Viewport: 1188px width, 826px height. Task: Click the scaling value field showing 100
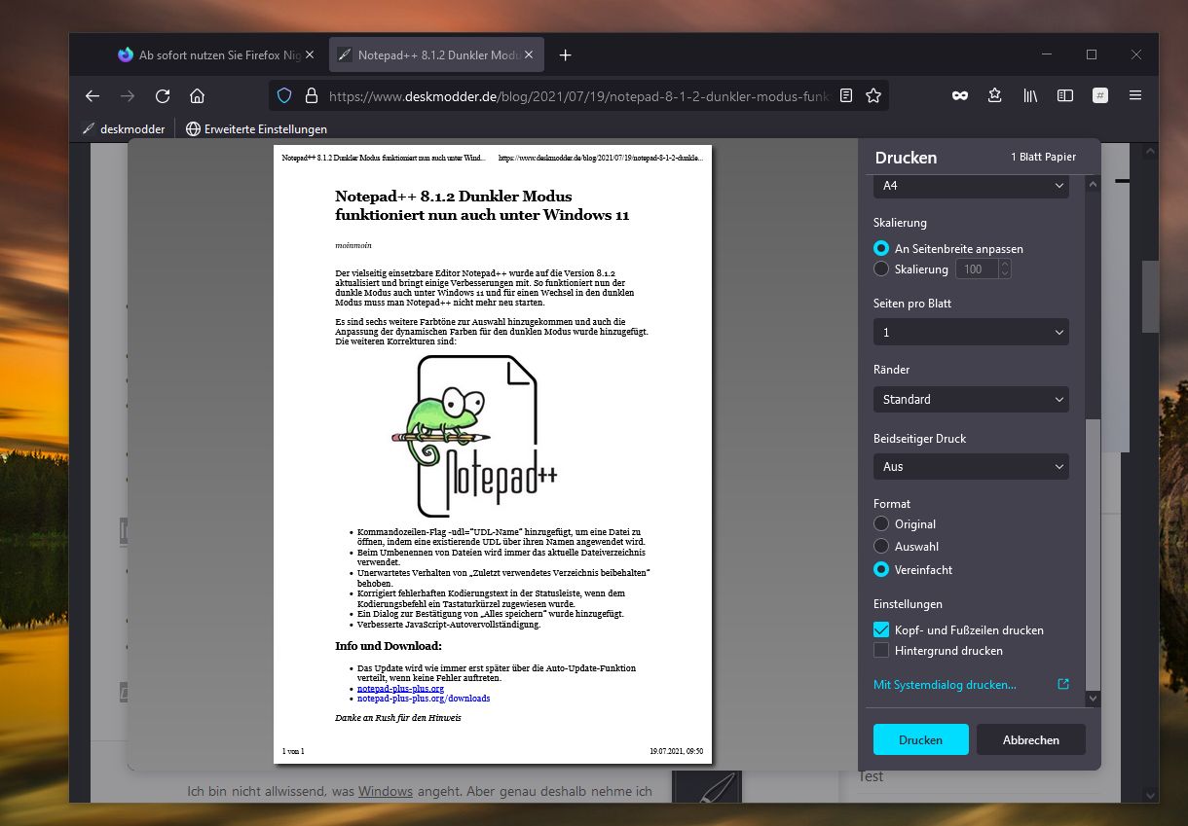[978, 269]
